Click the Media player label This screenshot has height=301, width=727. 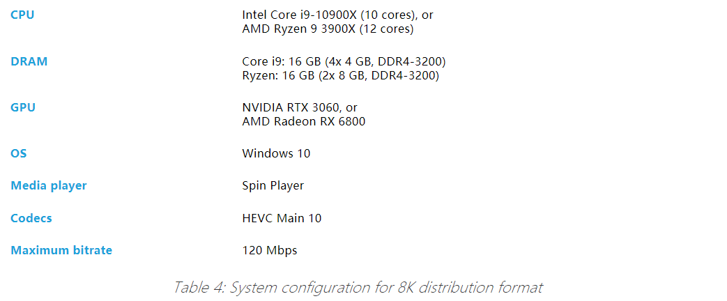click(x=49, y=186)
